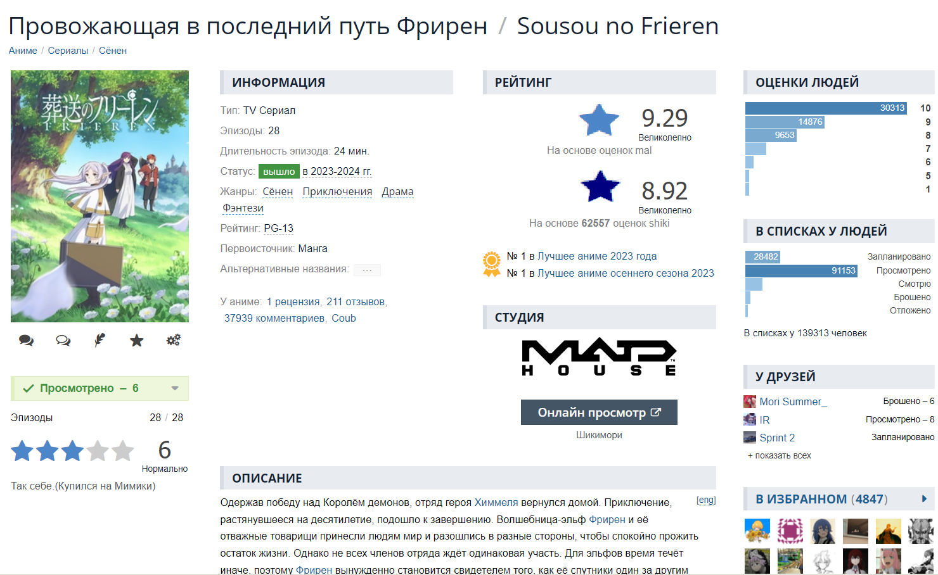This screenshot has height=575, width=938.
Task: Click the MAPPA studio logo
Action: [599, 358]
